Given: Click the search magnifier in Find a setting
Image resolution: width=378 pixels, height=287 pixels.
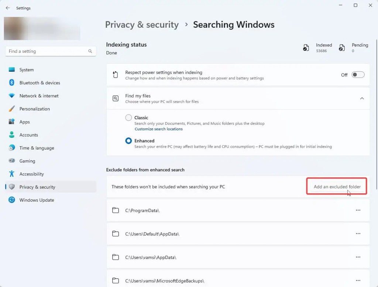Looking at the screenshot, I should click(90, 51).
